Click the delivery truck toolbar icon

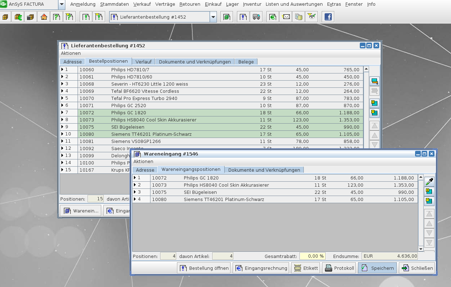tap(256, 17)
